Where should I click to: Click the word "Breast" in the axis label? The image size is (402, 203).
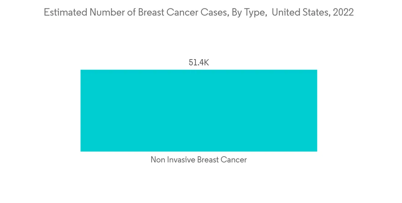208,160
